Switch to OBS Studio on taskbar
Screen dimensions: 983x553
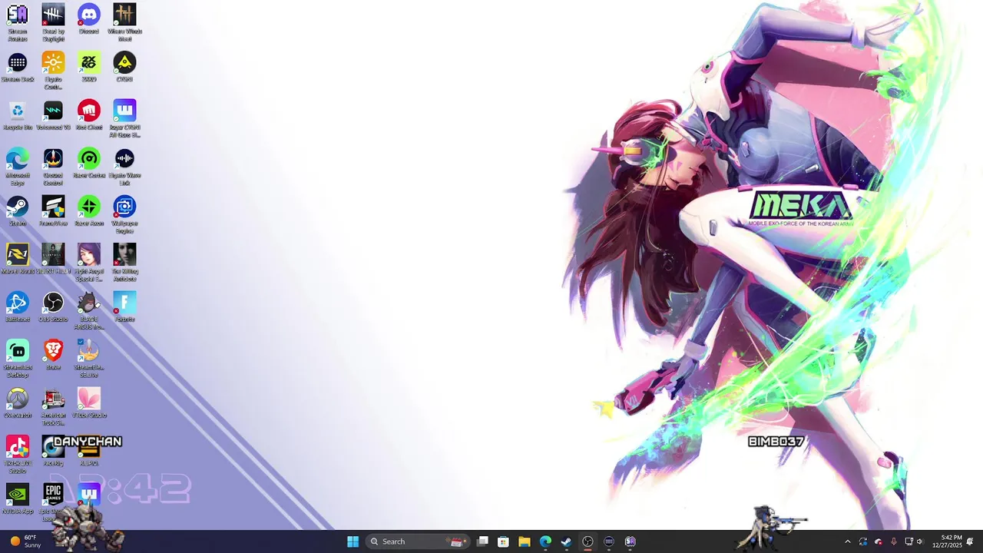click(587, 541)
